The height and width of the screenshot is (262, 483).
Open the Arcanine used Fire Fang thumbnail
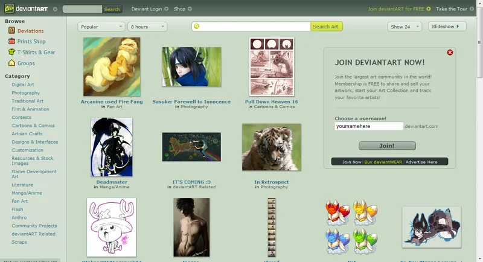click(112, 66)
